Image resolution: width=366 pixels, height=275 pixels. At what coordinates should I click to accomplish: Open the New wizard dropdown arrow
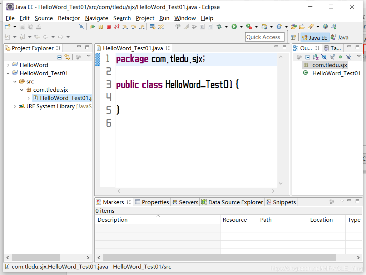[15, 26]
